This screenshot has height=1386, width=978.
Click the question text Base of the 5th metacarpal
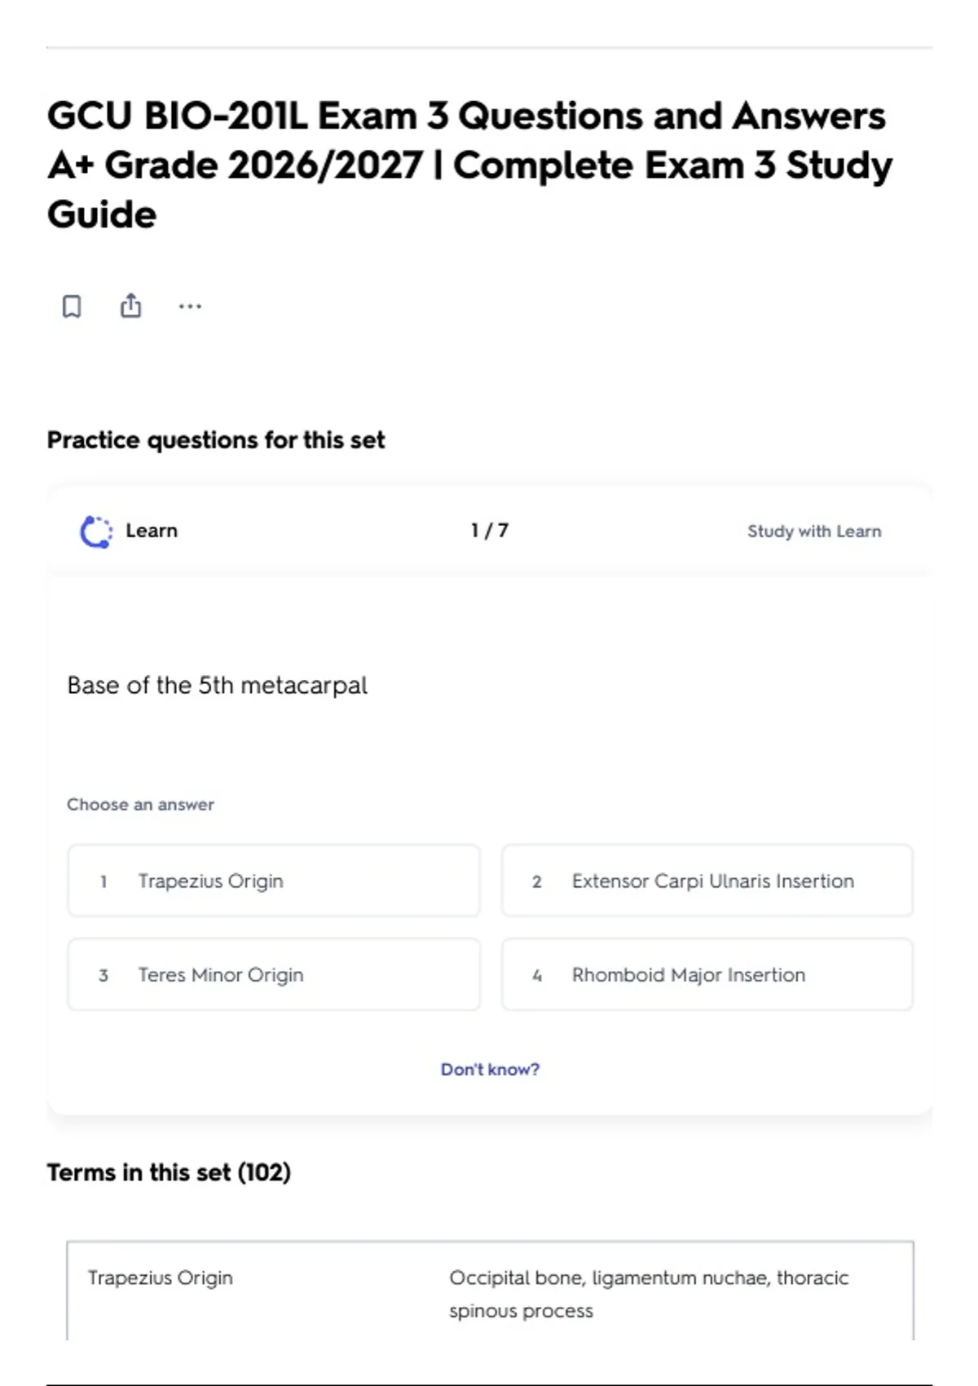217,685
